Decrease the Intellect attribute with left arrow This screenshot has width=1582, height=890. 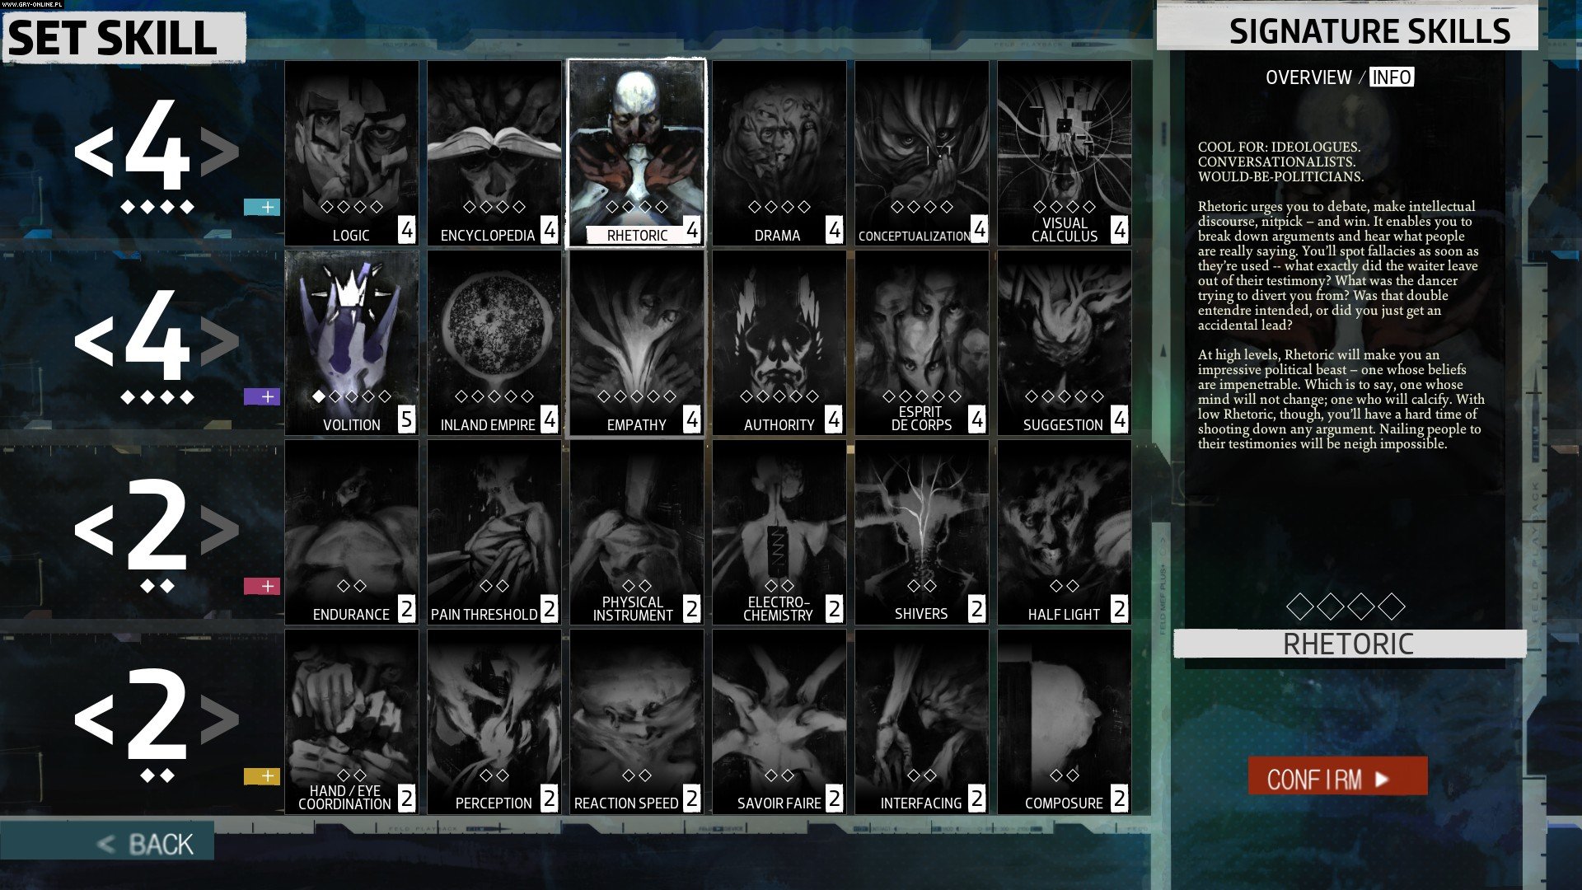click(93, 152)
